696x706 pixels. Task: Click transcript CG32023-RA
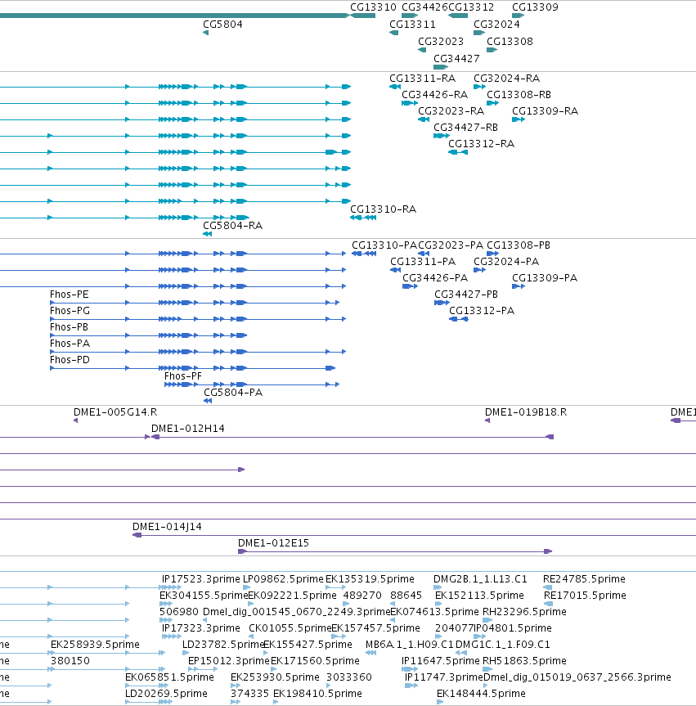(451, 110)
